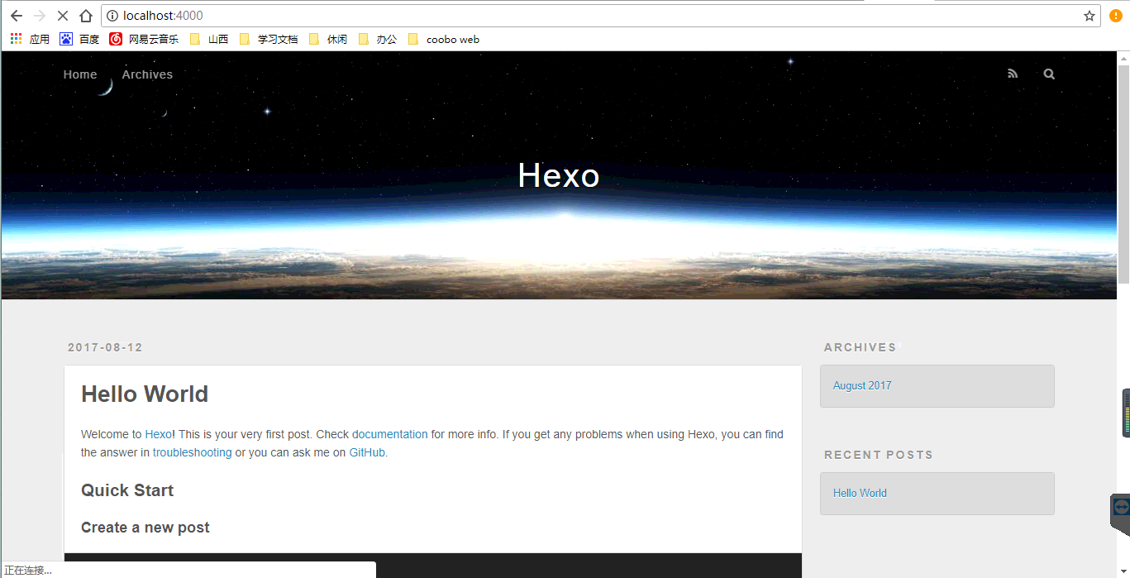
Task: Open the 山西 bookmark folder
Action: pyautogui.click(x=209, y=39)
